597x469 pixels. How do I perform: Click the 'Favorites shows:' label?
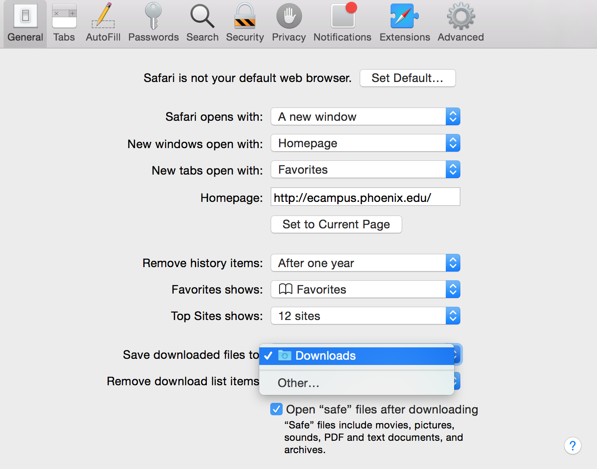(217, 290)
